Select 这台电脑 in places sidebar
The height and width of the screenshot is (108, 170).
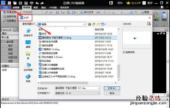click(x=28, y=67)
